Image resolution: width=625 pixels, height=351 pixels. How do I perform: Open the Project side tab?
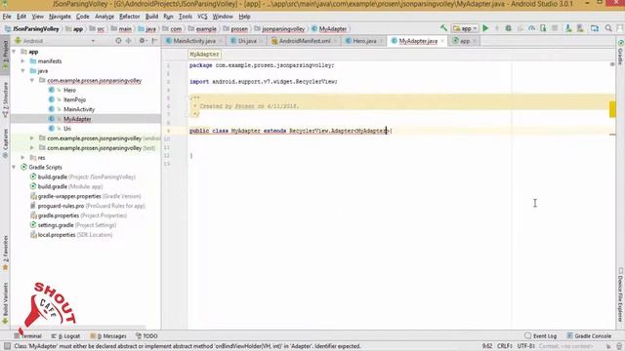5,56
